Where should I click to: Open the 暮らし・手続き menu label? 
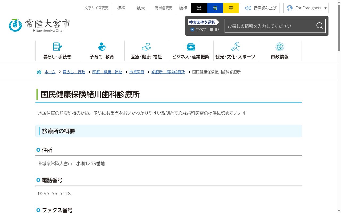57,57
